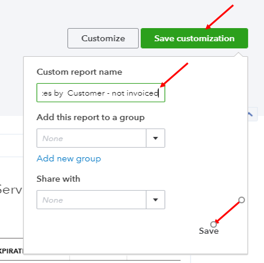Select the lower circle handle above Save
264x263 pixels.
pyautogui.click(x=213, y=224)
